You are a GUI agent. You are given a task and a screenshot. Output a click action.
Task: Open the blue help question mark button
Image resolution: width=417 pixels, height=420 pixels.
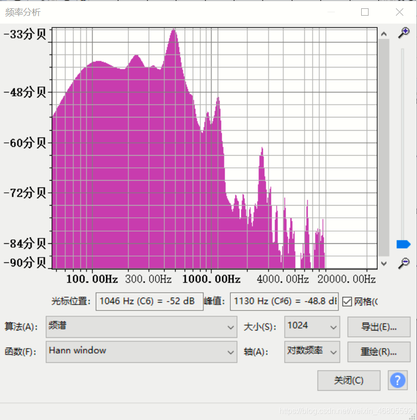[397, 380]
